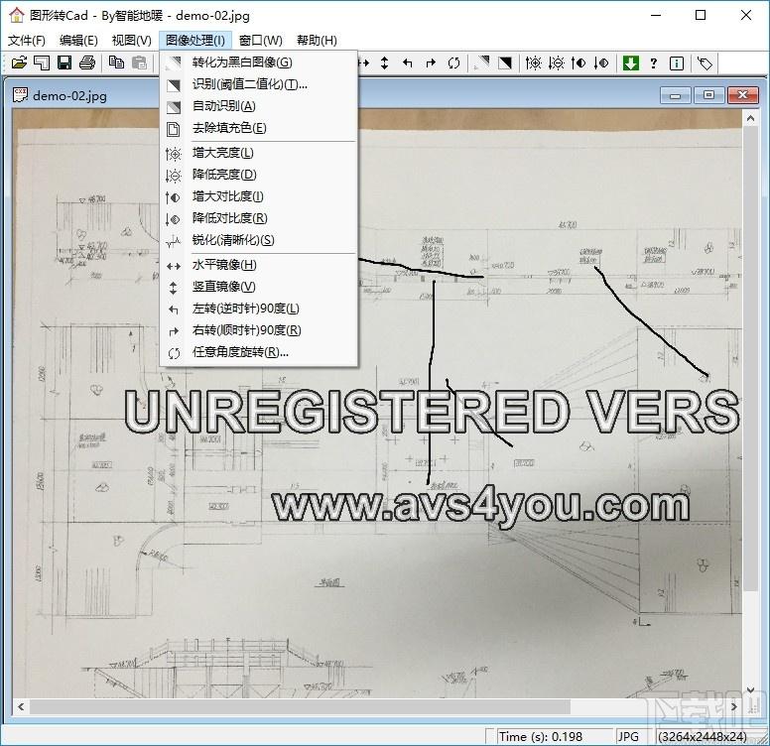The height and width of the screenshot is (746, 770).
Task: Click the print toolbar icon
Action: click(x=87, y=62)
